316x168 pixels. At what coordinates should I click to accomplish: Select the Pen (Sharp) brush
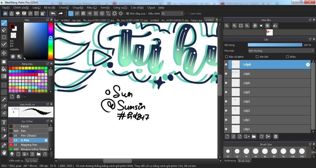28,135
